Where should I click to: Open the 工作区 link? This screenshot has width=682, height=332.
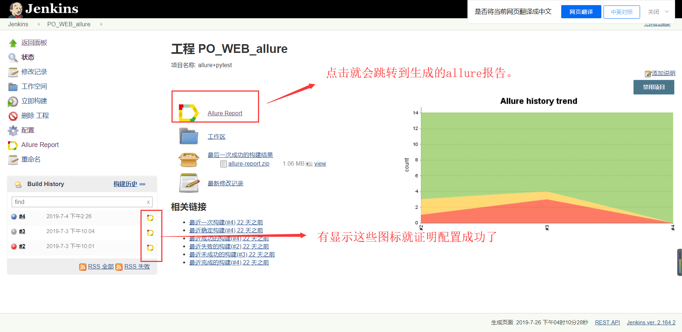[x=216, y=137]
